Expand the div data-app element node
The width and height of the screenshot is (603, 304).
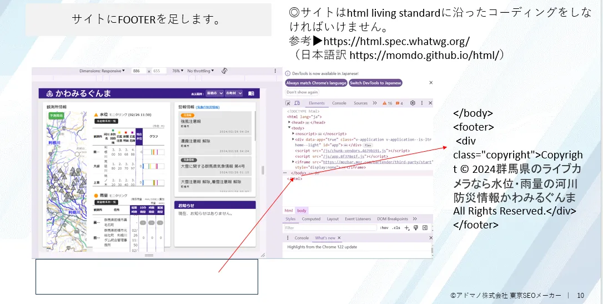click(x=293, y=139)
